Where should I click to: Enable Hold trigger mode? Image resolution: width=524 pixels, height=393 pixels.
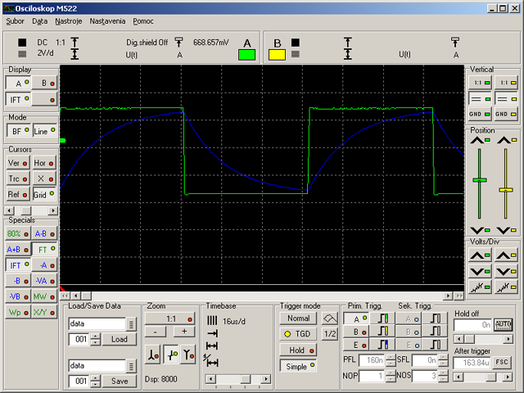[298, 350]
